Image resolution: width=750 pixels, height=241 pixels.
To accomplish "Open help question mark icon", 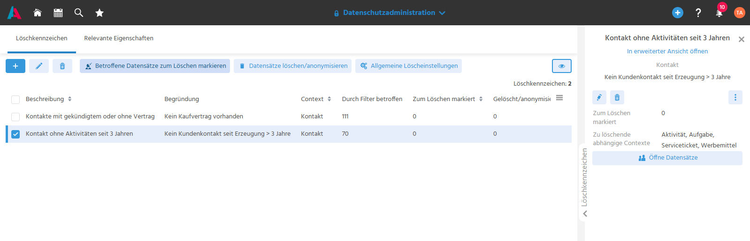I will (698, 13).
